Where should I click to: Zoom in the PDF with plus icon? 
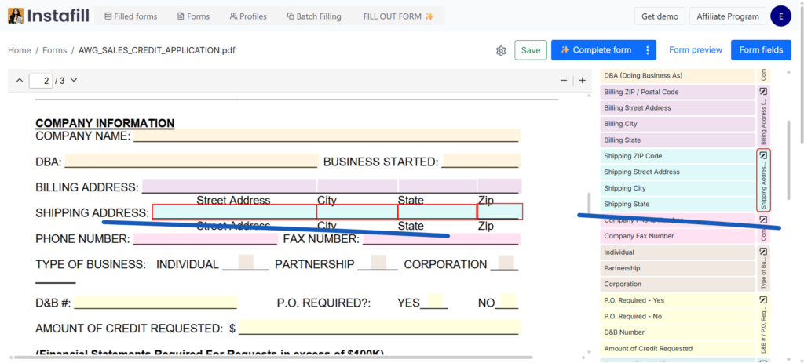(x=583, y=81)
